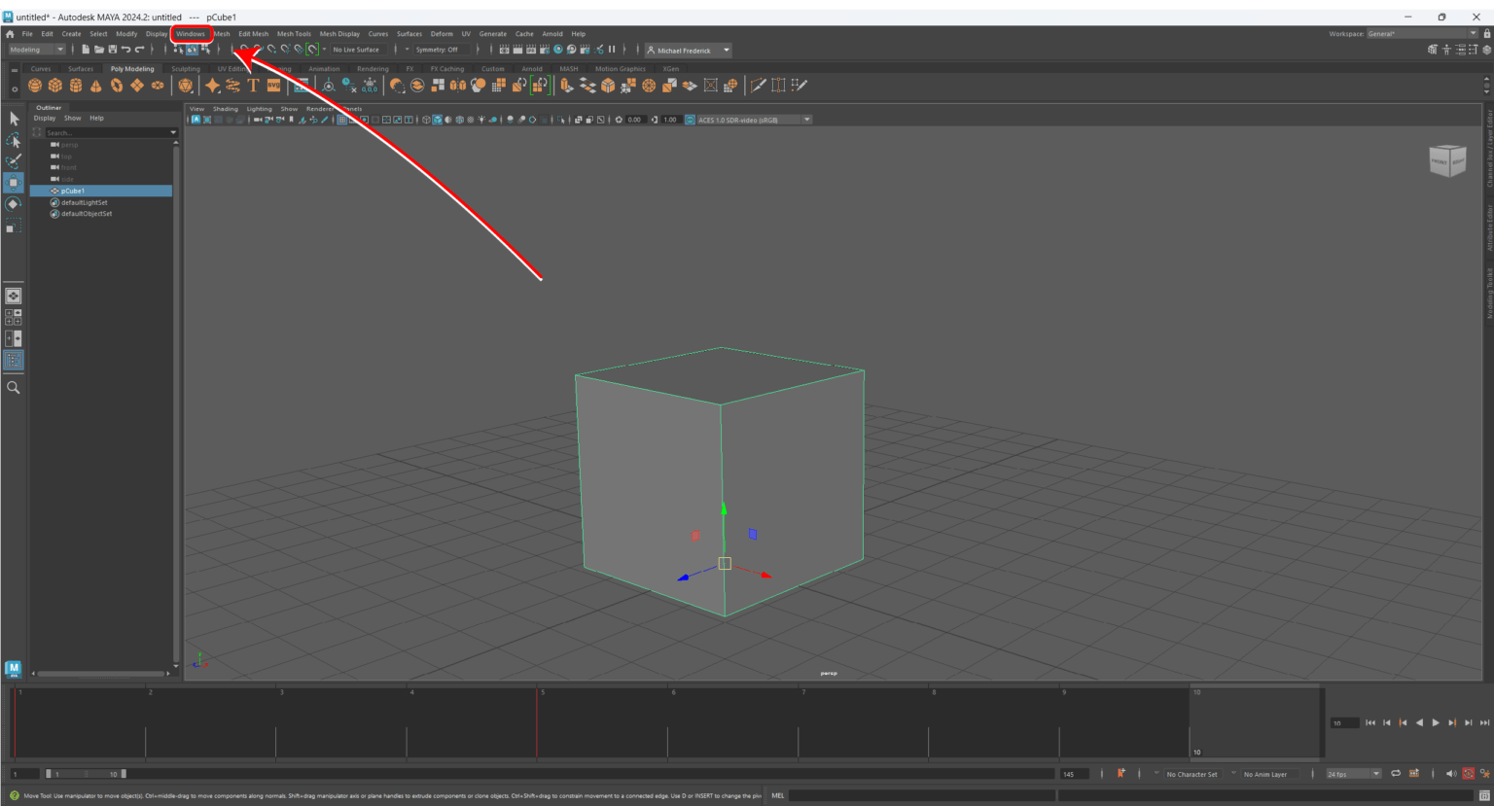The height and width of the screenshot is (806, 1494).
Task: Click the Polygon Type text tool icon
Action: click(253, 86)
